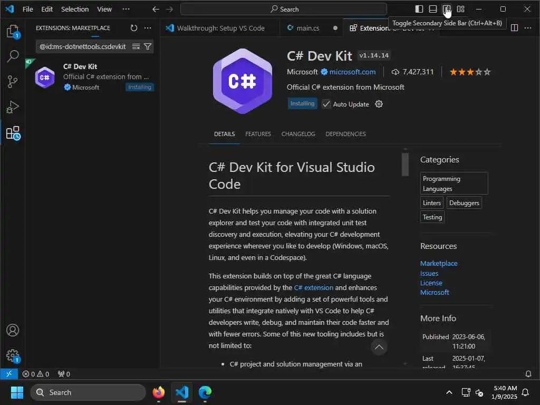
Task: Open the License resource link
Action: (431, 283)
